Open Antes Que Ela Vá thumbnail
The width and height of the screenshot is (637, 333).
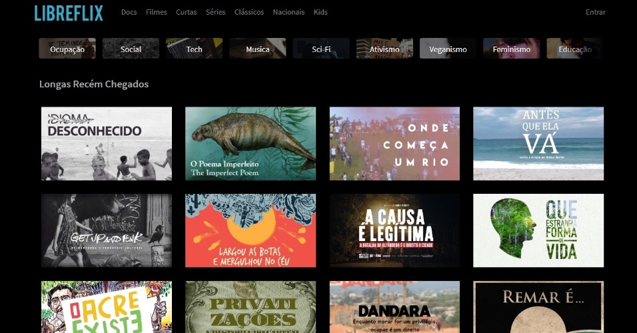point(538,144)
